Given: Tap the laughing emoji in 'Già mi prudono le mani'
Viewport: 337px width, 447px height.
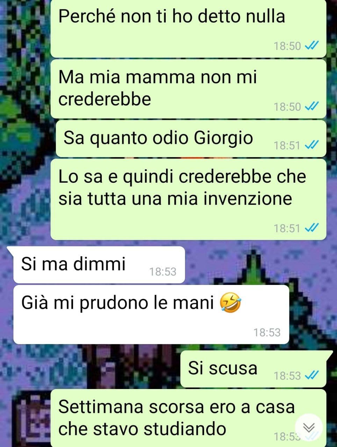Looking at the screenshot, I should click(x=231, y=302).
